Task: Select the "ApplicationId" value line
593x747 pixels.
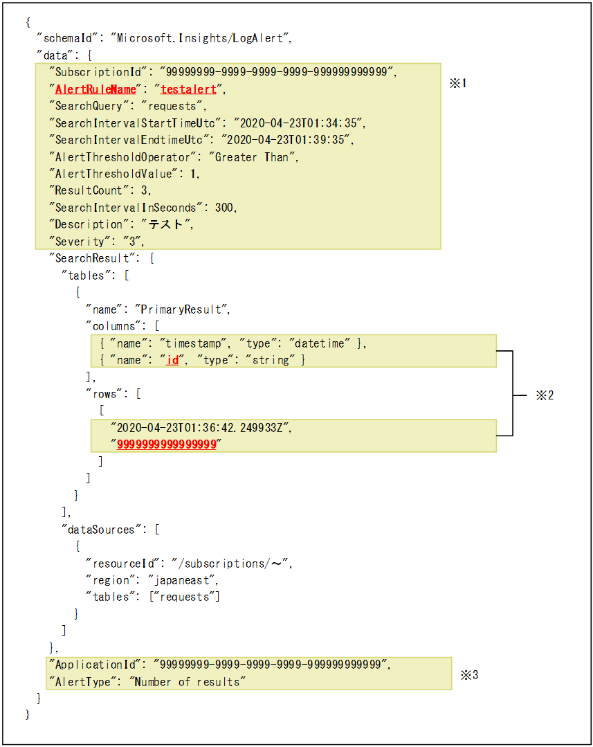Action: (x=220, y=665)
